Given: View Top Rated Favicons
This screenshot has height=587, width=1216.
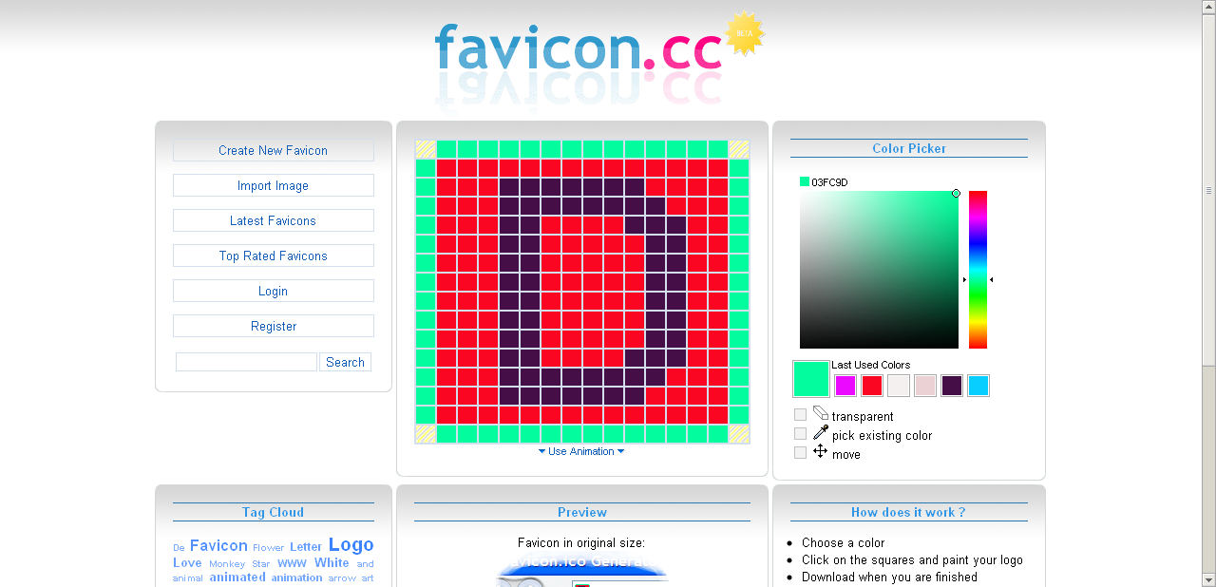Looking at the screenshot, I should point(274,256).
